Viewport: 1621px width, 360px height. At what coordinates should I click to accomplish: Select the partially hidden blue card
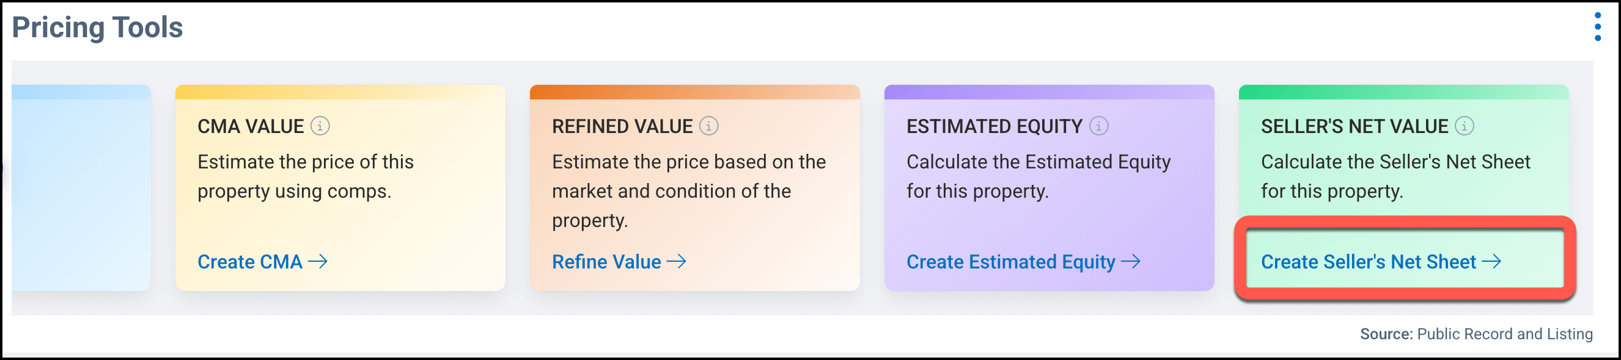click(81, 189)
